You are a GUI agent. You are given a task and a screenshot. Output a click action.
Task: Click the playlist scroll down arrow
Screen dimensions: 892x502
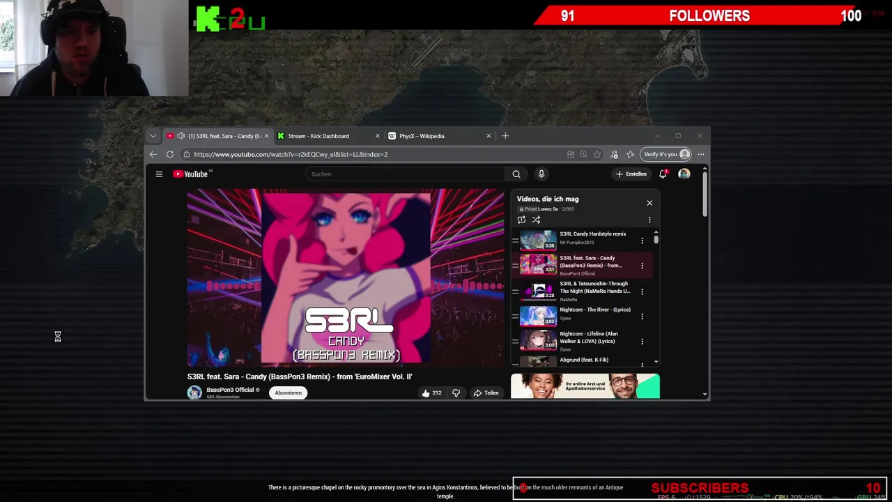(x=656, y=362)
